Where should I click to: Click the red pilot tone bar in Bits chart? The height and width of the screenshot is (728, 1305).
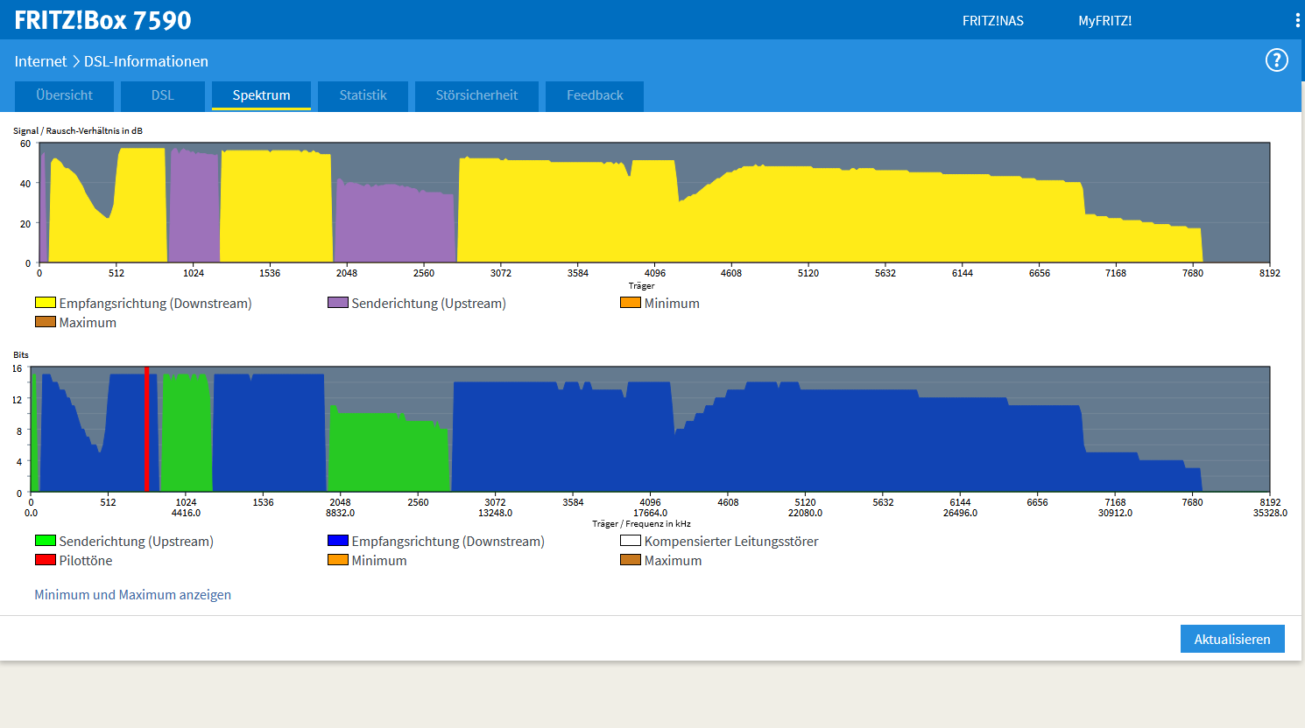146,429
